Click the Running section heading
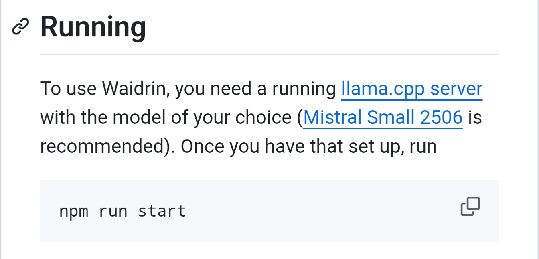The image size is (539, 259). pyautogui.click(x=93, y=27)
